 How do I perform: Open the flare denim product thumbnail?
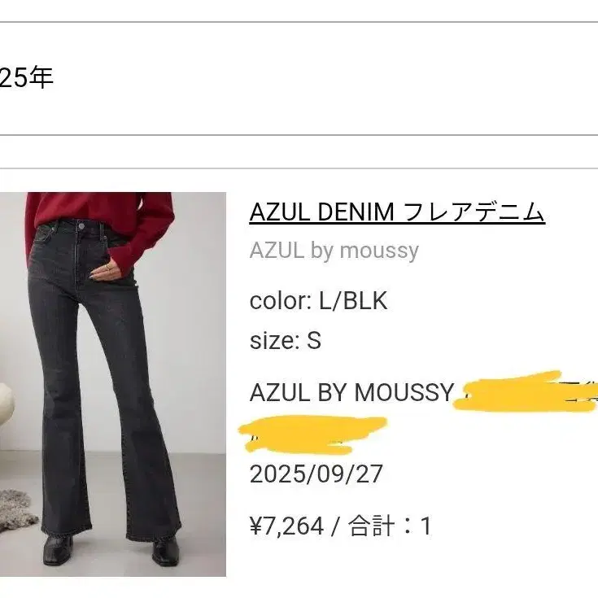[x=113, y=384]
